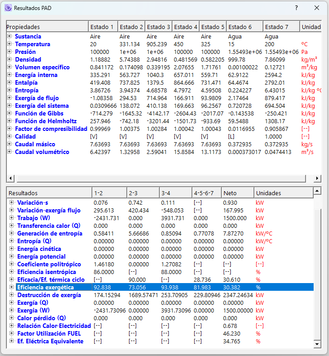Click the Estado 1 column header
The height and width of the screenshot is (356, 329).
click(102, 27)
